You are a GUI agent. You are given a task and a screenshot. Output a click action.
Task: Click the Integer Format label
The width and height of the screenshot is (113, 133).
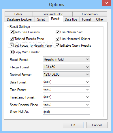[20, 67]
